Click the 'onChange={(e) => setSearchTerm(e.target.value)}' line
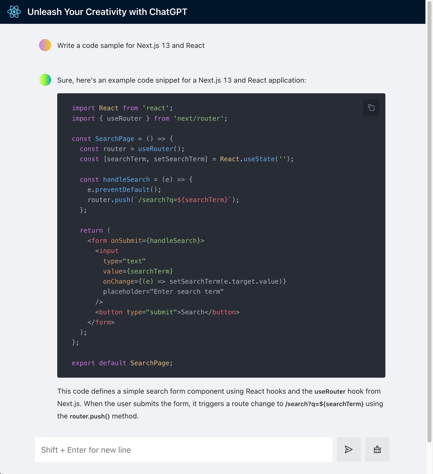 pos(195,281)
